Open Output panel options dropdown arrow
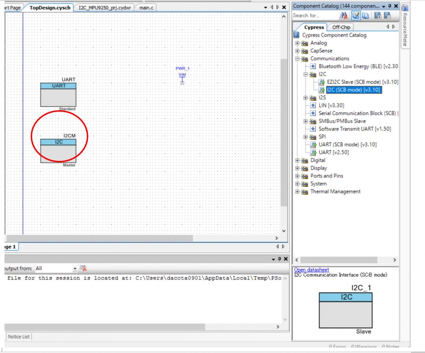 click(273, 260)
